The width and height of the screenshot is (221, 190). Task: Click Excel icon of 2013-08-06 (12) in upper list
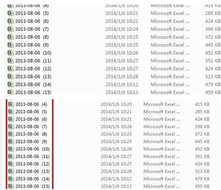point(10,68)
